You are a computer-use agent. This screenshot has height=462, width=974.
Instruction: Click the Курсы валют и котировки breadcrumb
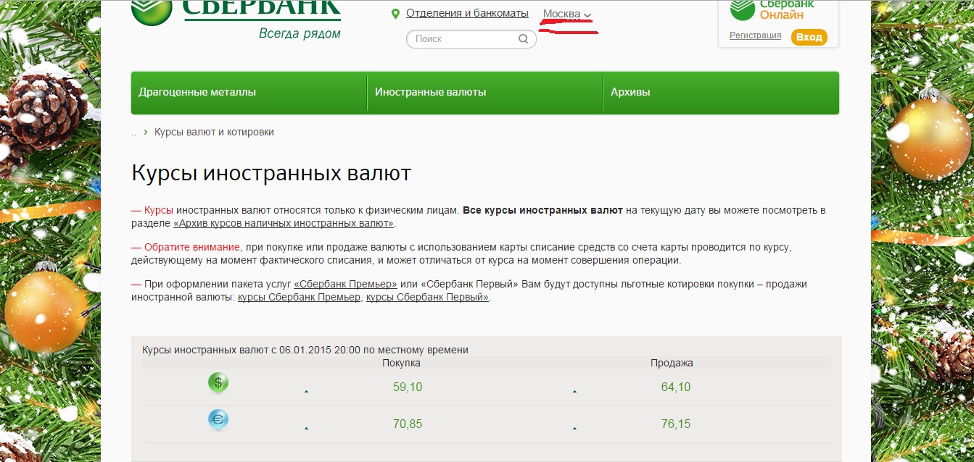tap(214, 133)
